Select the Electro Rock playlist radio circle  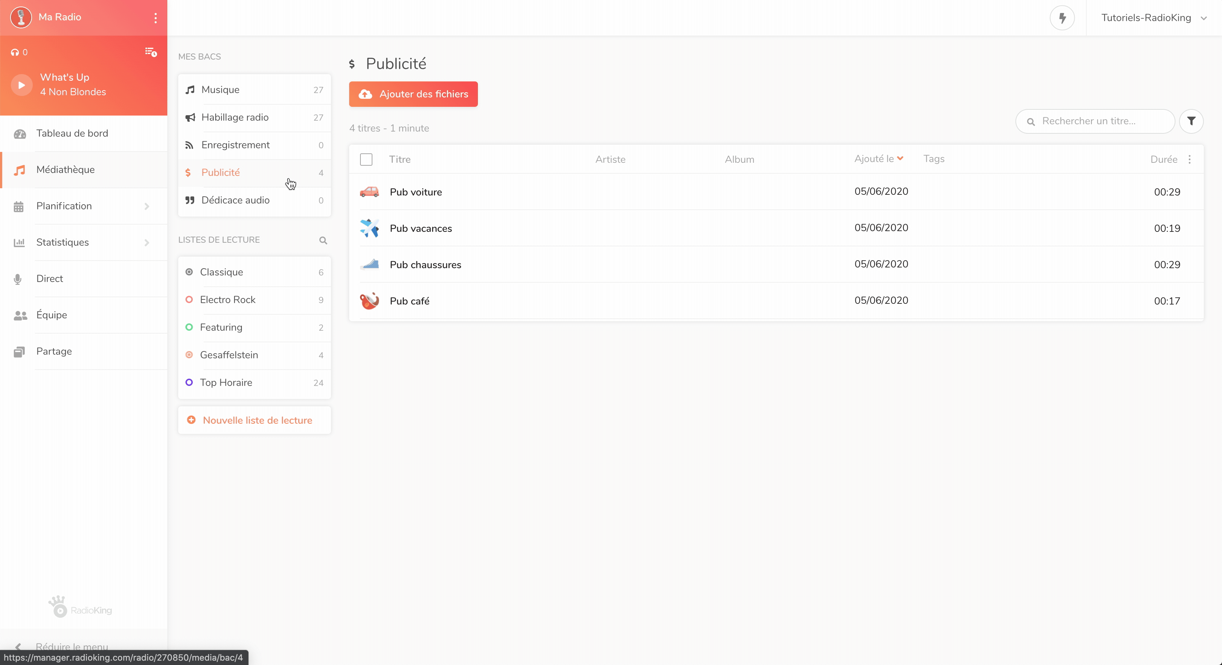click(189, 299)
